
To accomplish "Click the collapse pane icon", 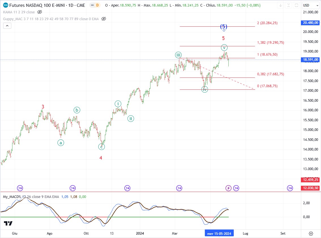I will (288, 5).
